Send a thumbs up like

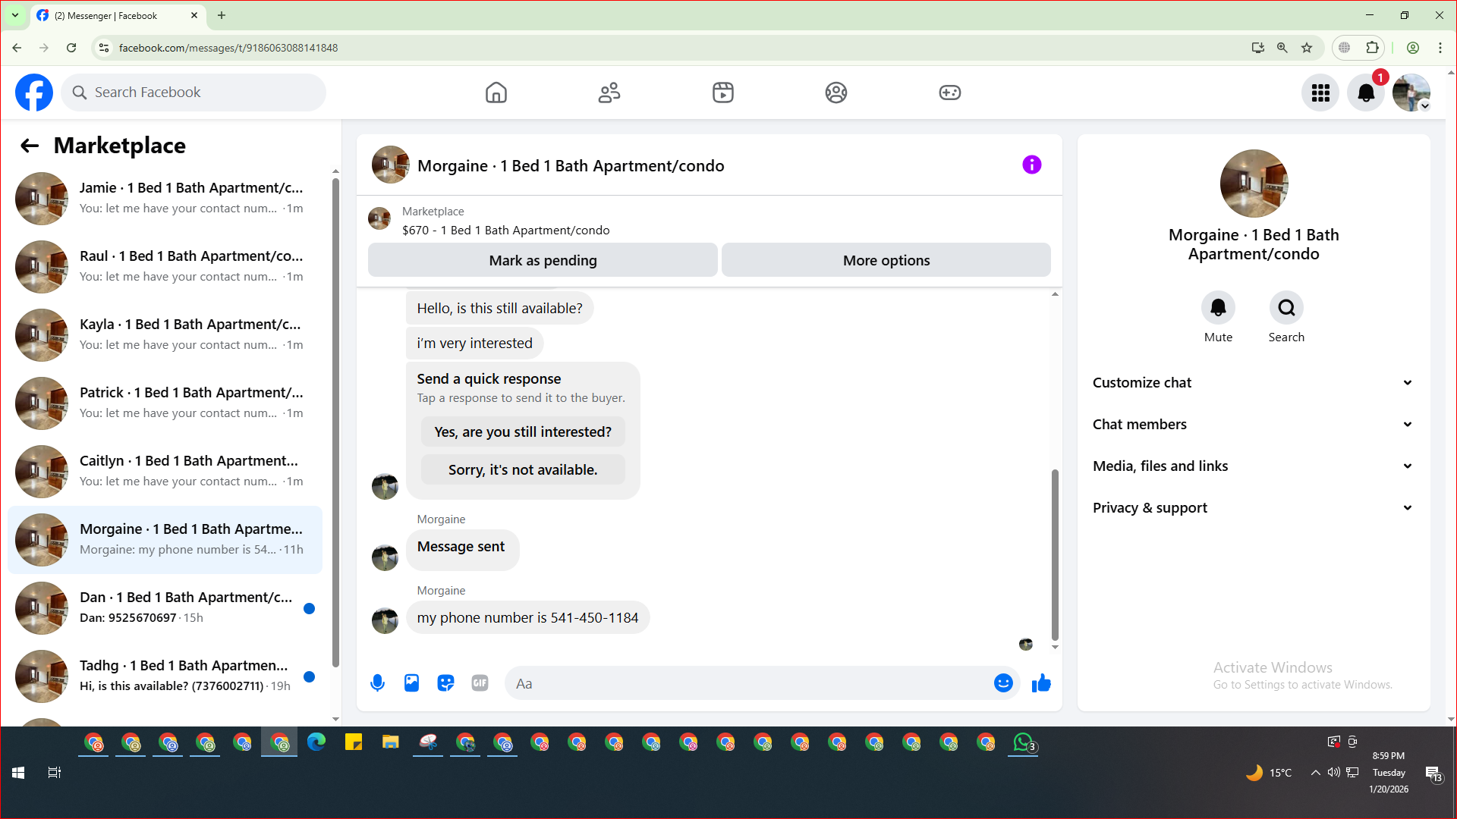pos(1041,683)
